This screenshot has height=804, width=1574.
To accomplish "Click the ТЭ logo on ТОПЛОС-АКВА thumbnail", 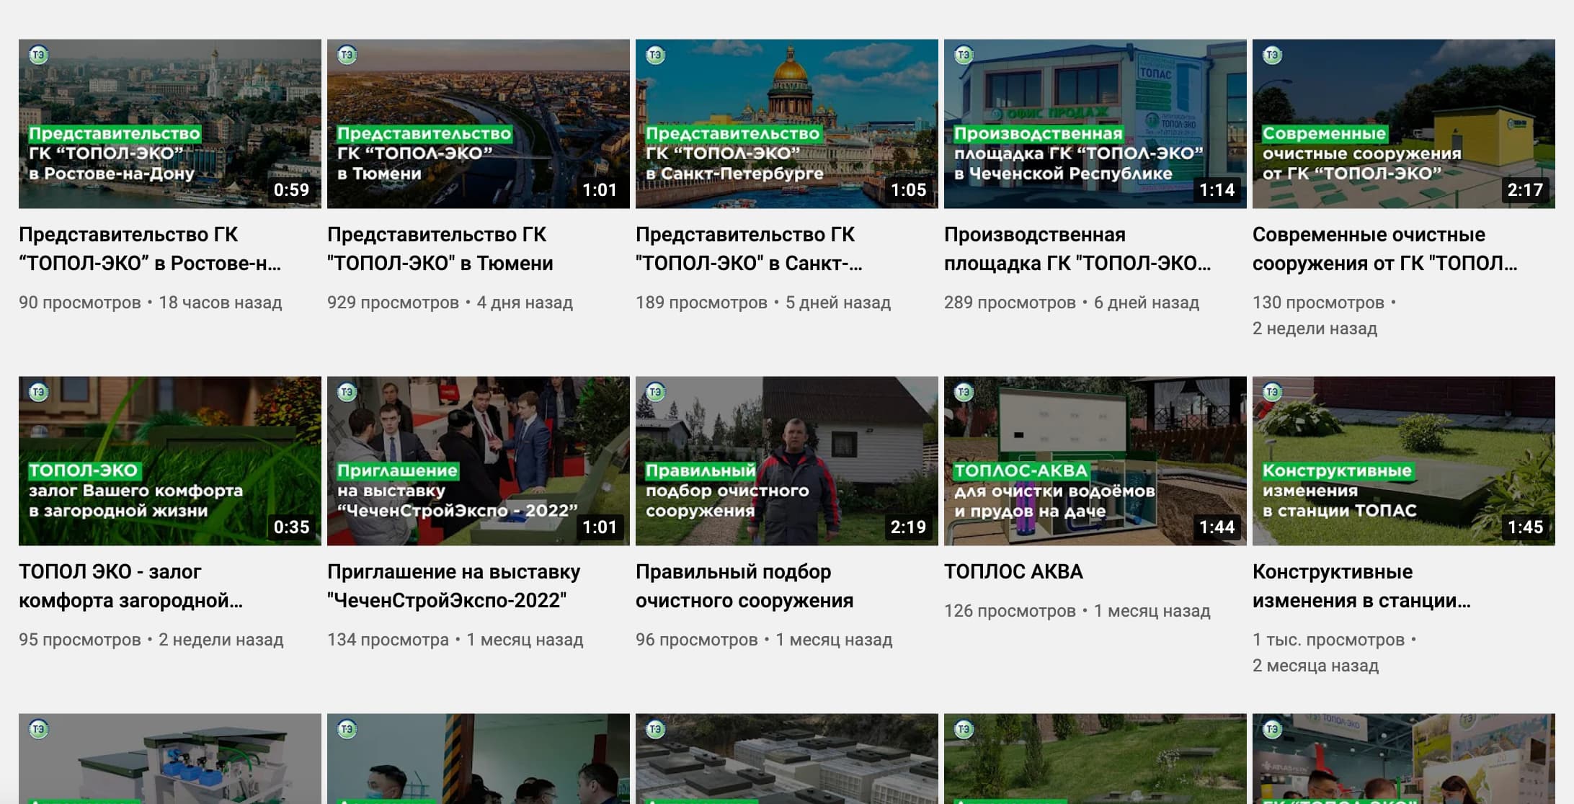I will (x=964, y=392).
